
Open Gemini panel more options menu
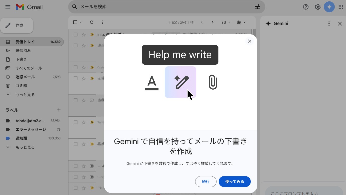[329, 24]
